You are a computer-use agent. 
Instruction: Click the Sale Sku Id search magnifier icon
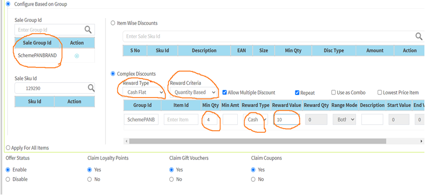point(91,88)
